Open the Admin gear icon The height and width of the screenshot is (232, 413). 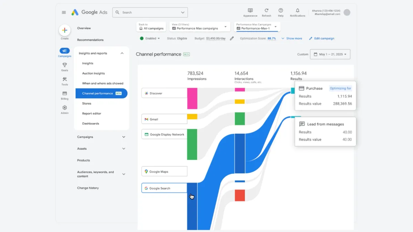(64, 108)
